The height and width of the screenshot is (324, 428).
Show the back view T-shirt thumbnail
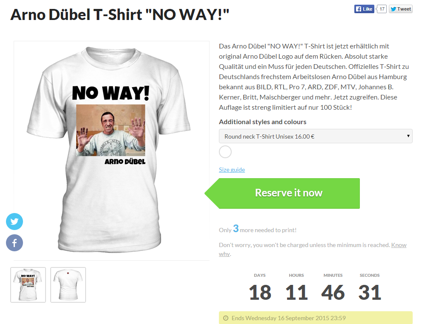pyautogui.click(x=68, y=285)
